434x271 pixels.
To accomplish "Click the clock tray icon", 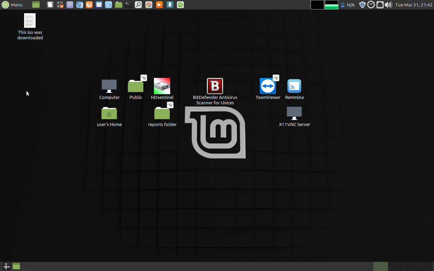I will click(371, 5).
